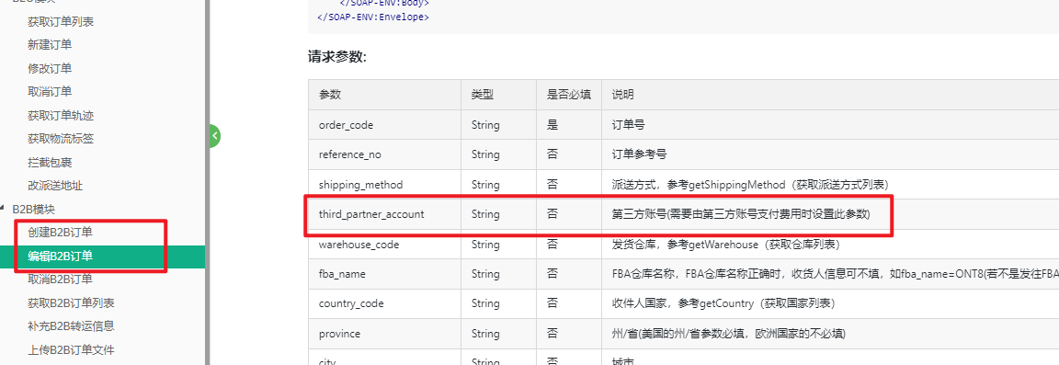Select 拦截包裹 in sidebar

click(x=50, y=162)
